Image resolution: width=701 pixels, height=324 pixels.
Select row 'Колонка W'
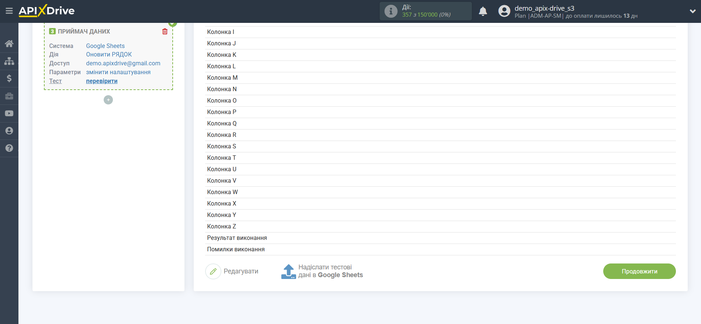[x=441, y=192]
